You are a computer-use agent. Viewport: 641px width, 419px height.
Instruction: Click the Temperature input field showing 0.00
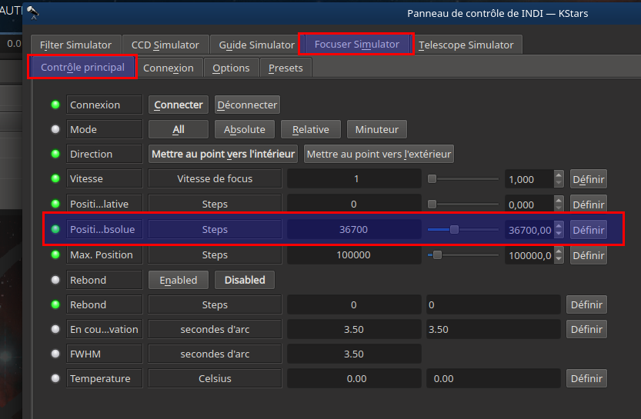[493, 378]
